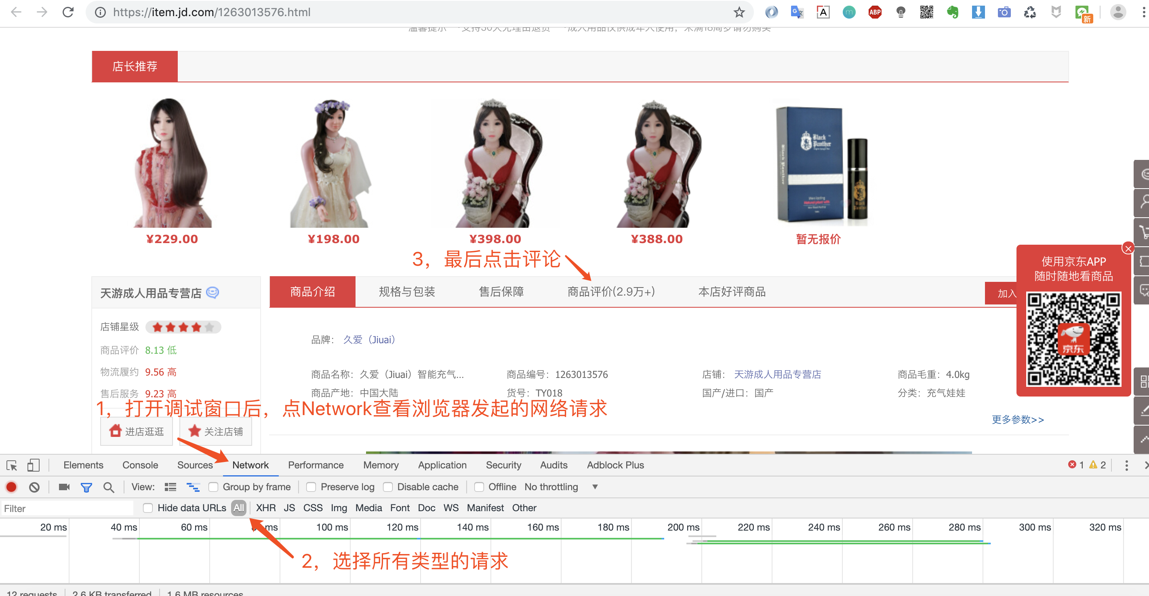Viewport: 1149px width, 596px height.
Task: Open the Evernote Web Clipper extension icon
Action: coord(953,12)
